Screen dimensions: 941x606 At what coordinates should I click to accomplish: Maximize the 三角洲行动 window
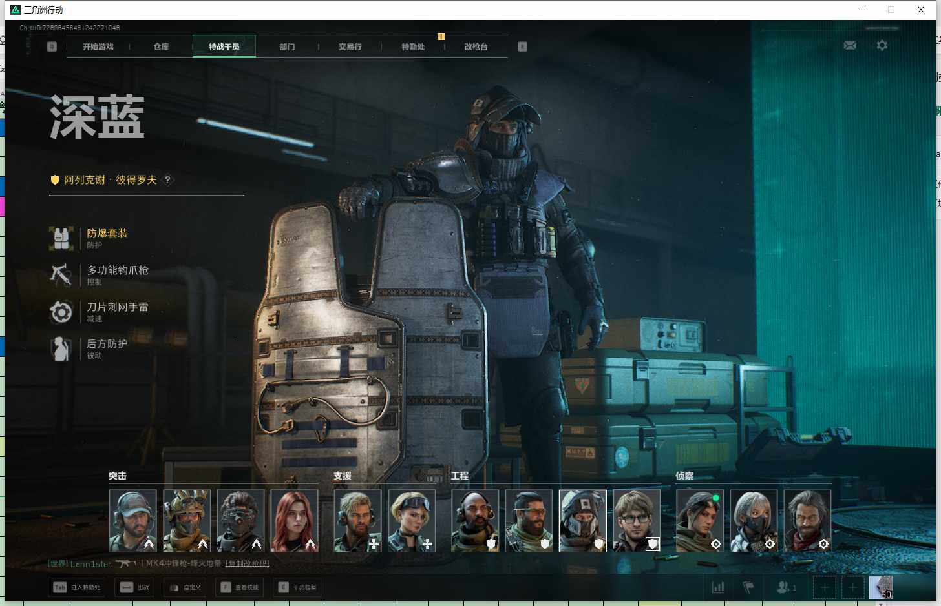[x=891, y=10]
